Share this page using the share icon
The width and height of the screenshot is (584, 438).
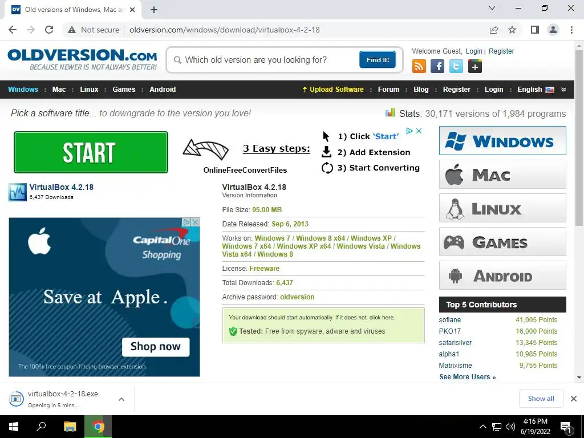(x=494, y=30)
